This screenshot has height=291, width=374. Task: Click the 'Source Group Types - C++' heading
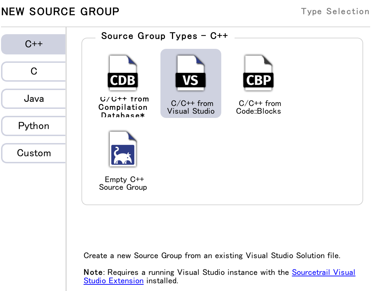(x=164, y=36)
